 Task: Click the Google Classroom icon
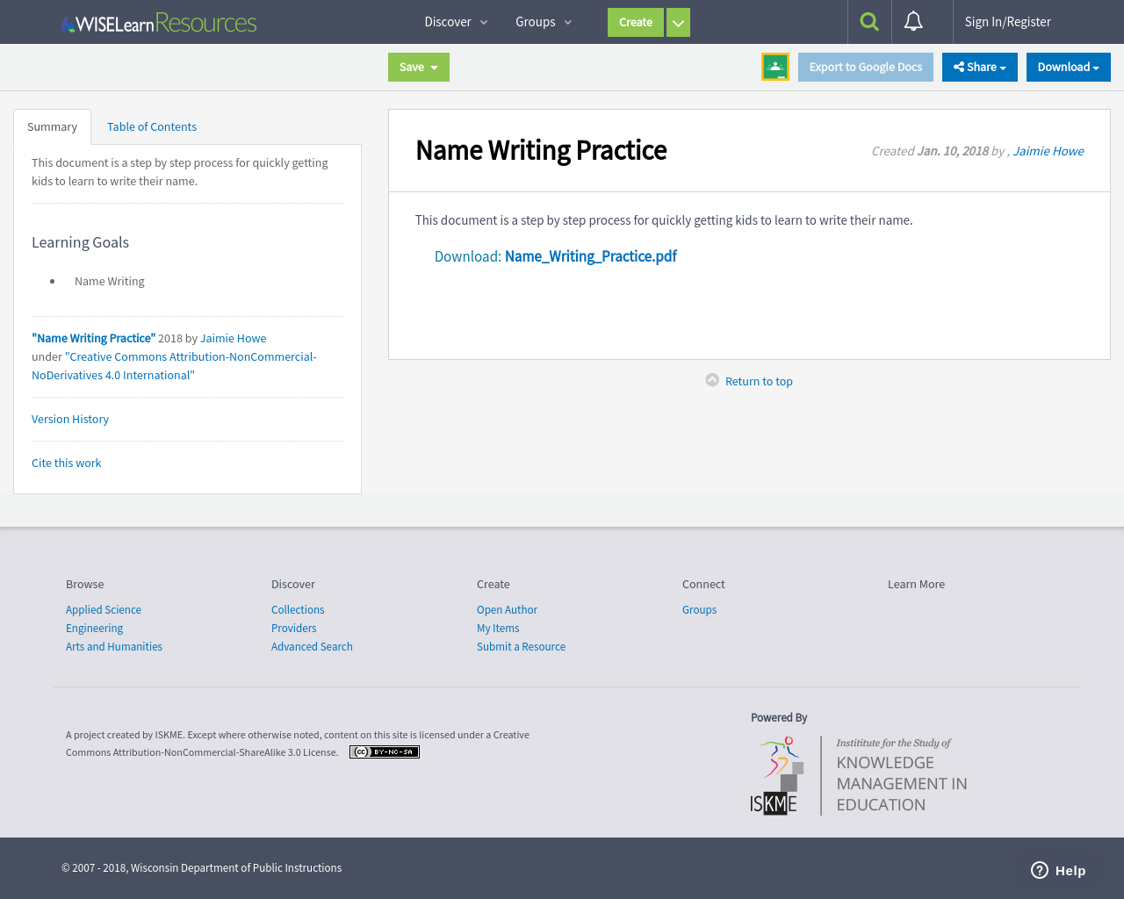pyautogui.click(x=775, y=67)
